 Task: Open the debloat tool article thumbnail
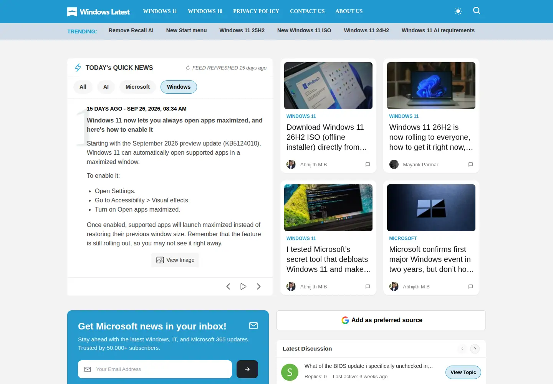[x=328, y=208]
